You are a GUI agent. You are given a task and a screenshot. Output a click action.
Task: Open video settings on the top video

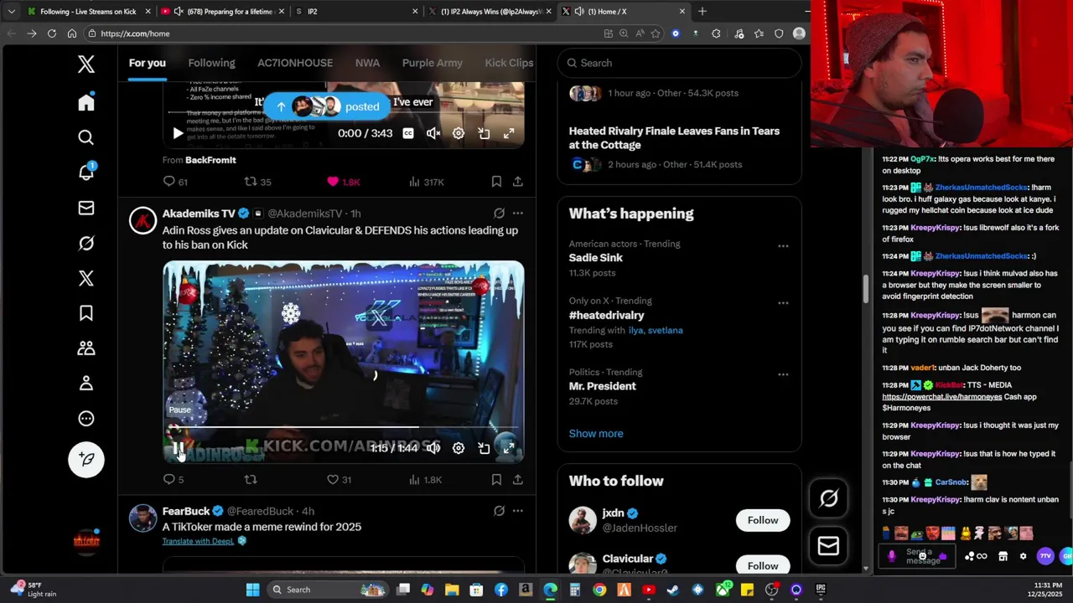[x=459, y=133]
